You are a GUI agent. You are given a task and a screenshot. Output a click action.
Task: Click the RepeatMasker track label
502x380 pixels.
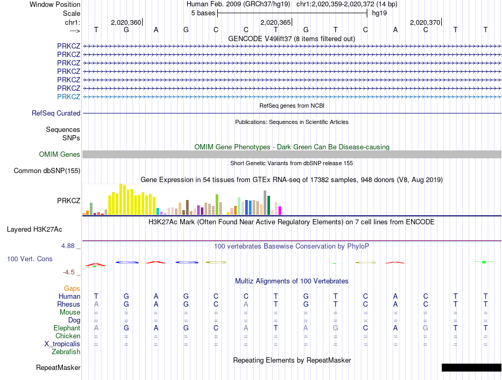tap(58, 367)
